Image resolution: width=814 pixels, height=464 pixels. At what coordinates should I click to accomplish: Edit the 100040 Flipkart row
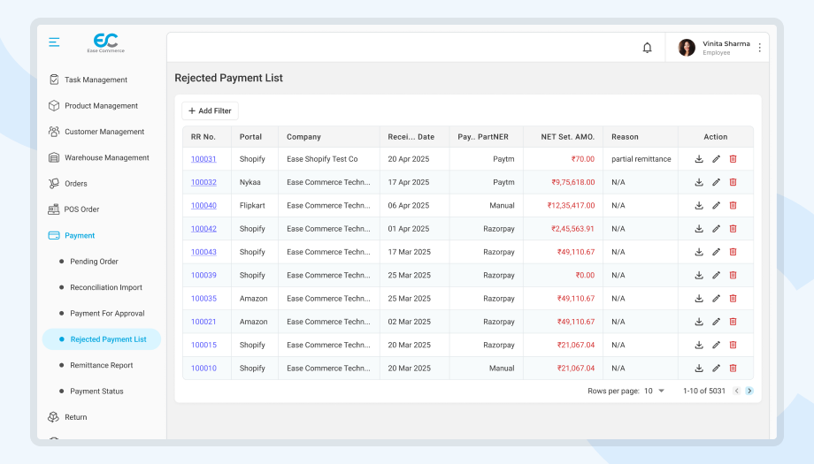point(716,206)
